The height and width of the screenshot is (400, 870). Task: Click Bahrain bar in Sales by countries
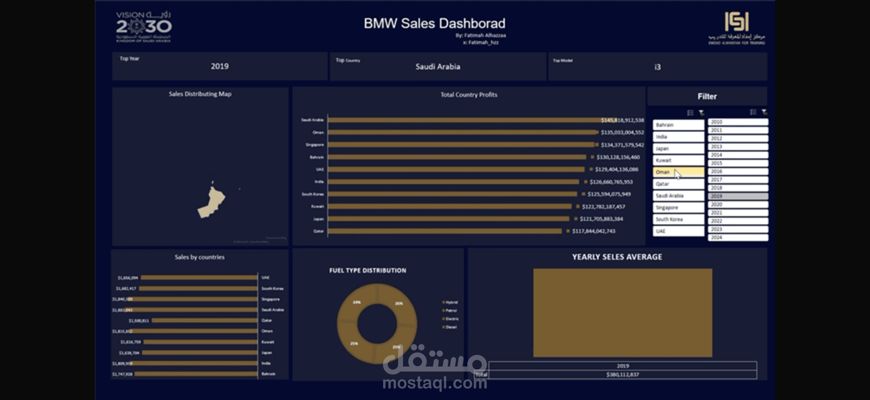tap(196, 374)
